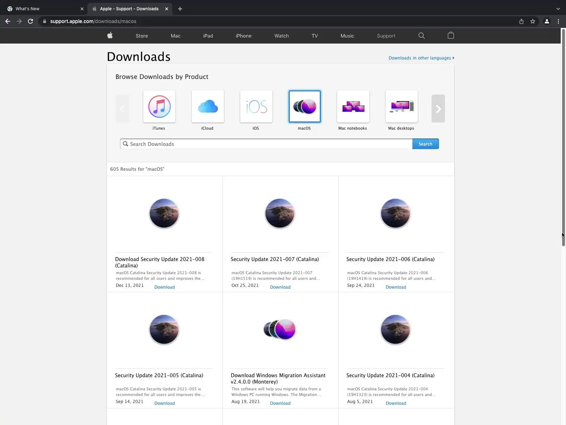This screenshot has height=425, width=566.
Task: Download Security Update 2021-005 from Sep 14
Action: tap(164, 403)
